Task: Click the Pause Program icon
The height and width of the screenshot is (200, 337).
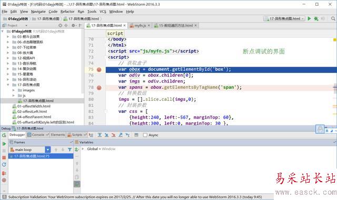Action: (x=4, y=151)
